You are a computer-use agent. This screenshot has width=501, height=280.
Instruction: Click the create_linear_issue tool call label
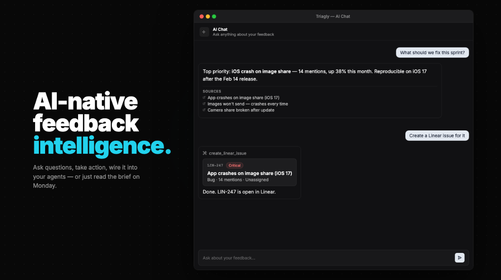tap(228, 153)
